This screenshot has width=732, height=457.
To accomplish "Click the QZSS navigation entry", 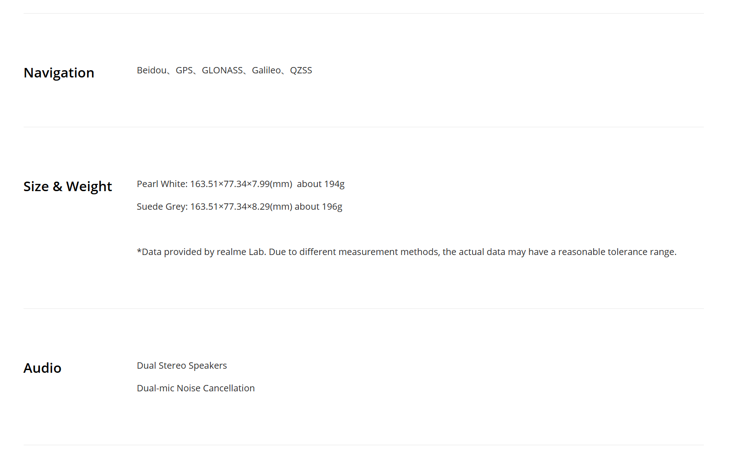I will pos(301,70).
